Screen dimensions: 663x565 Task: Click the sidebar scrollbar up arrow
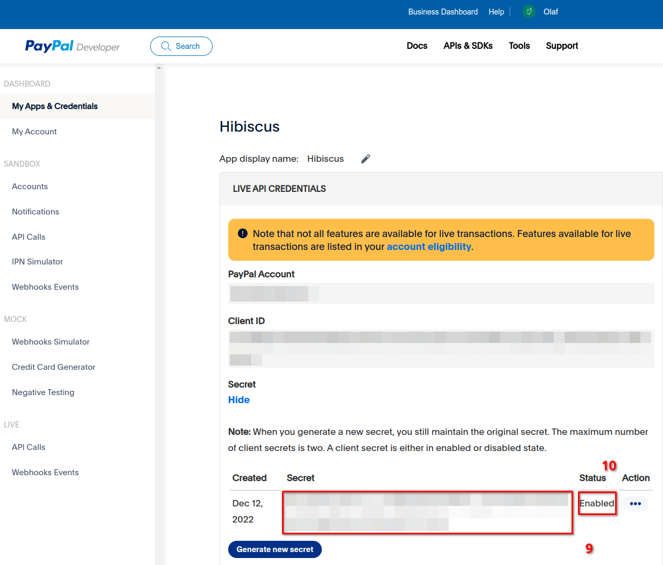click(x=159, y=68)
